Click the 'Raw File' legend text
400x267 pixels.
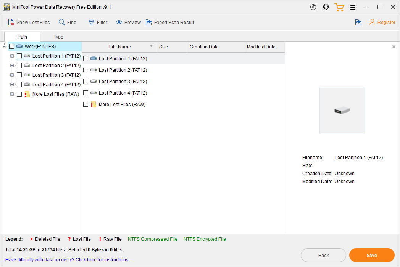[x=113, y=239]
